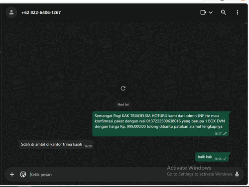
Task: Open contact profile avatar icon
Action: 11,12
